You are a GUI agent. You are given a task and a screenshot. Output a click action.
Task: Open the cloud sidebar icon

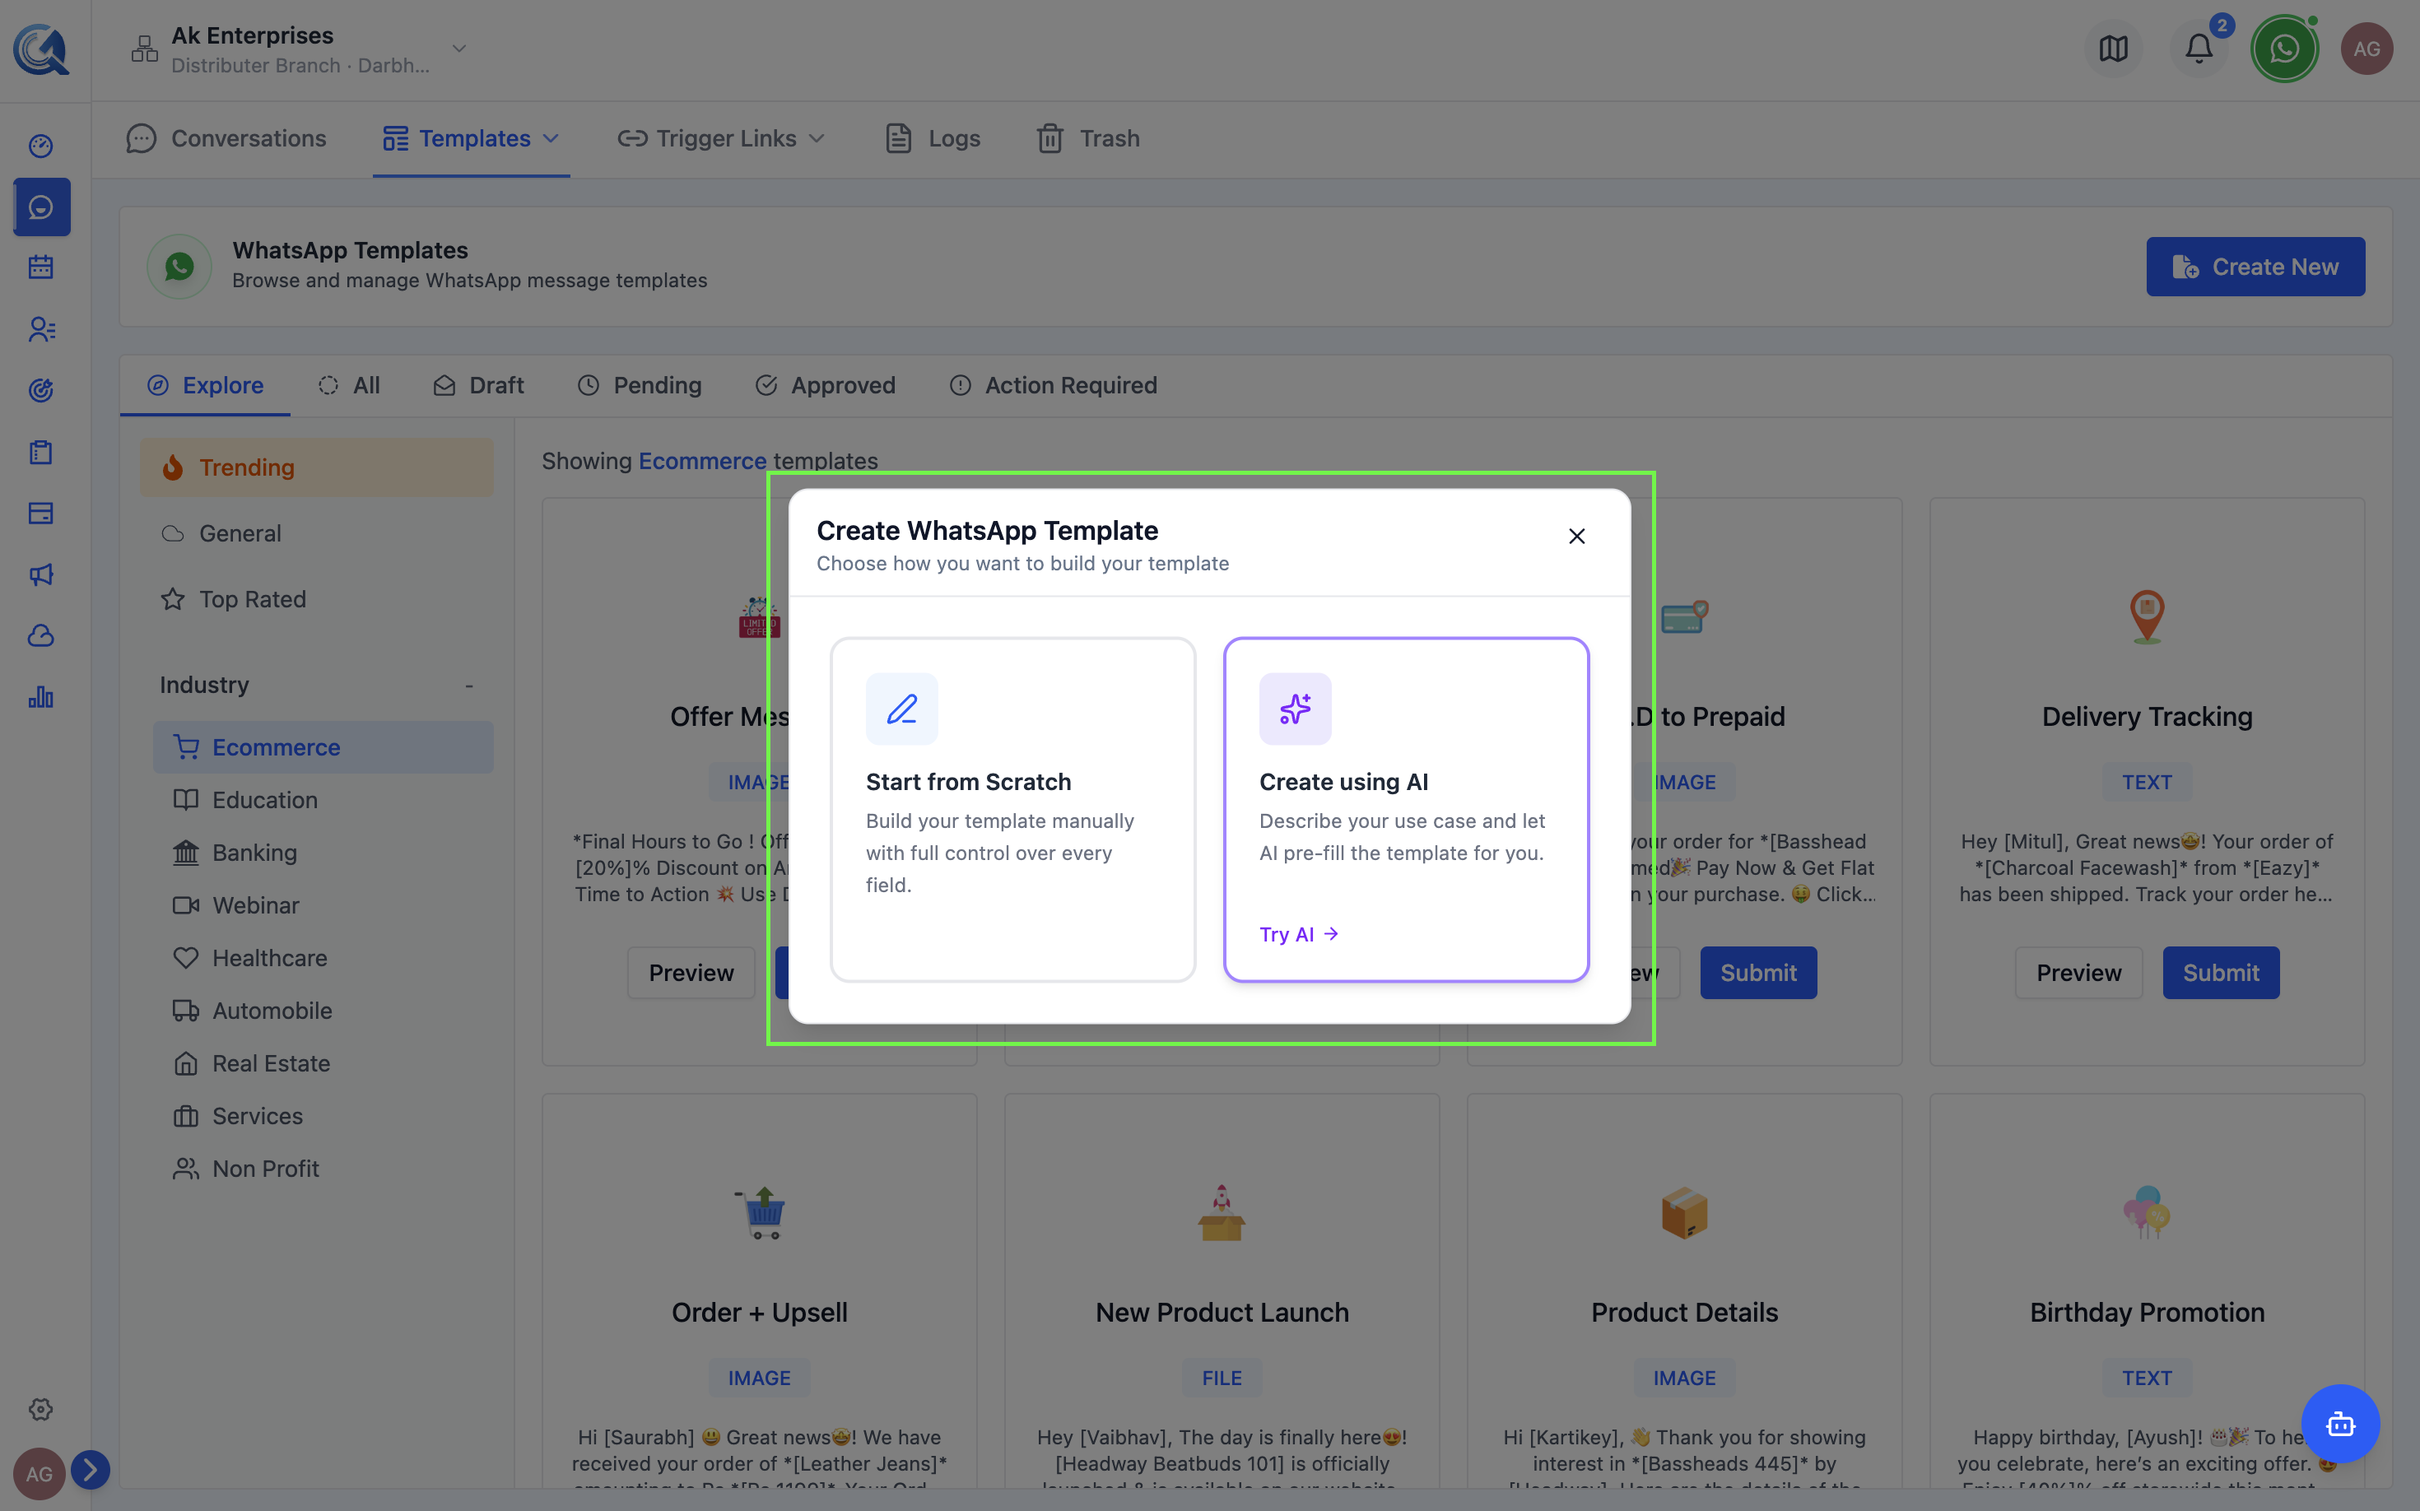(x=41, y=635)
